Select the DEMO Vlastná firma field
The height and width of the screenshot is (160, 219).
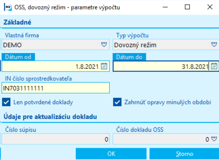point(55,45)
